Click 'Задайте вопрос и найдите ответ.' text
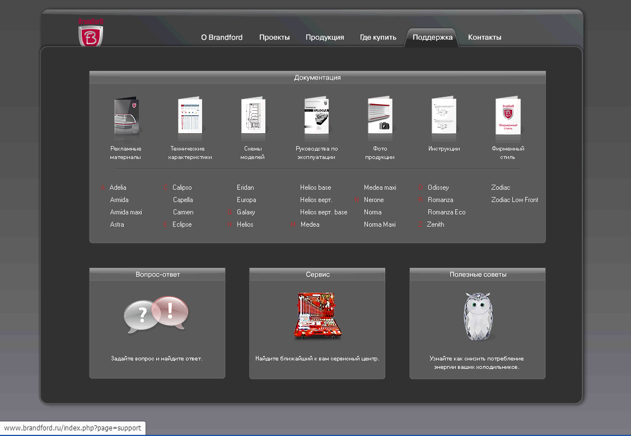Image resolution: width=631 pixels, height=436 pixels. click(x=157, y=358)
